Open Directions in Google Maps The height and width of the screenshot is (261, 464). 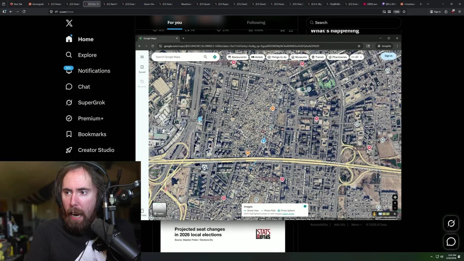215,57
